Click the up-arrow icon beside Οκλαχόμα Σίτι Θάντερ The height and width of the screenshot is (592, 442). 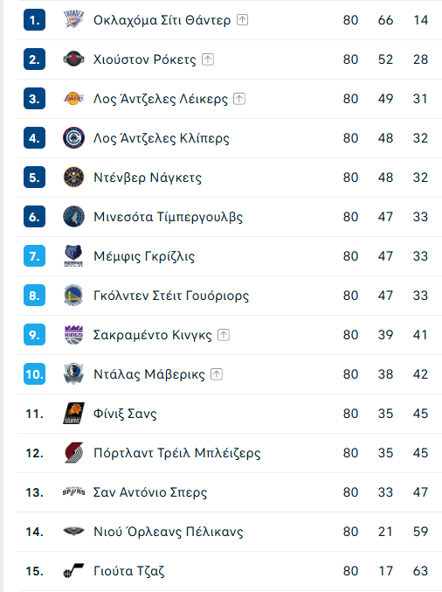(243, 19)
